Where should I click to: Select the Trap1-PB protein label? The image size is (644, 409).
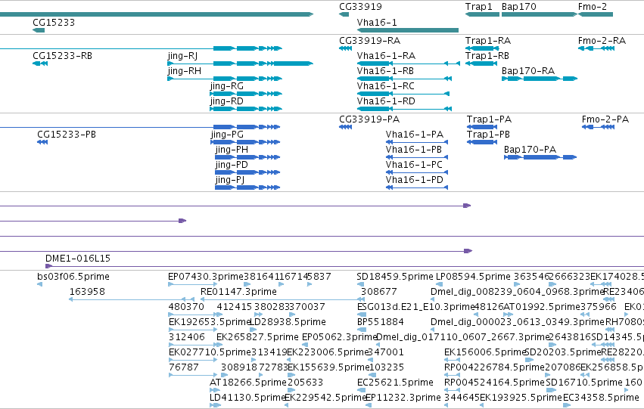[x=488, y=135]
